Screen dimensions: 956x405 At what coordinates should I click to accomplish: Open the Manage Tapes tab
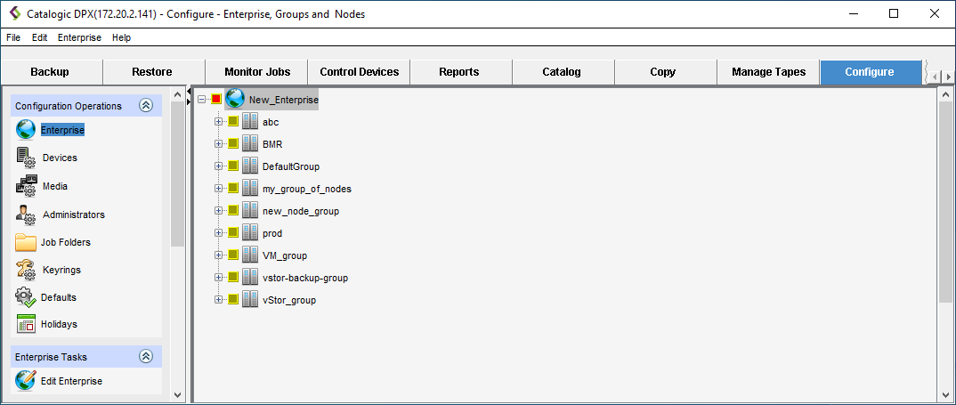click(768, 72)
